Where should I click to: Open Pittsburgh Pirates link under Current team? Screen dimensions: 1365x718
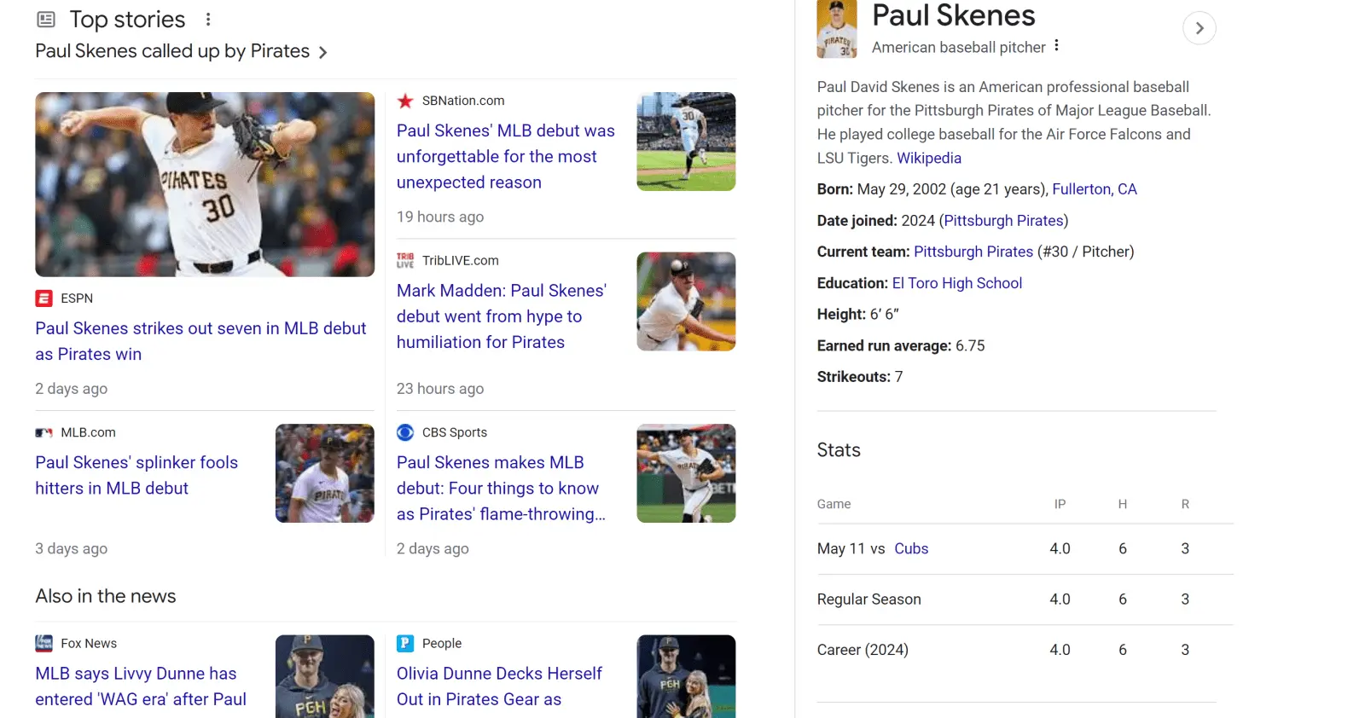[x=973, y=252]
